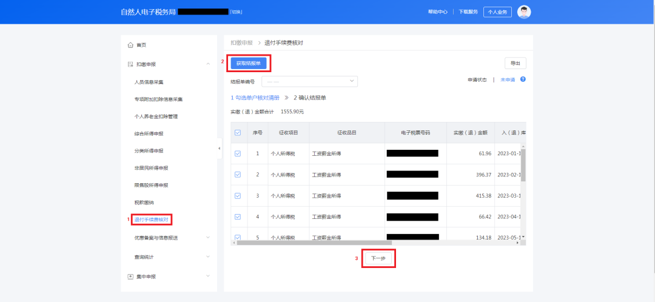Expand the 查询统计 menu

[x=208, y=257]
